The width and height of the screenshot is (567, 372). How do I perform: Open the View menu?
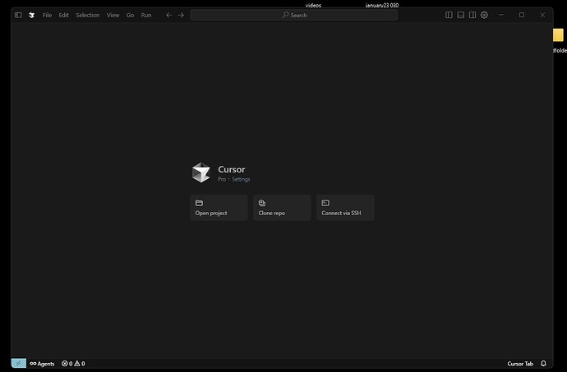113,15
